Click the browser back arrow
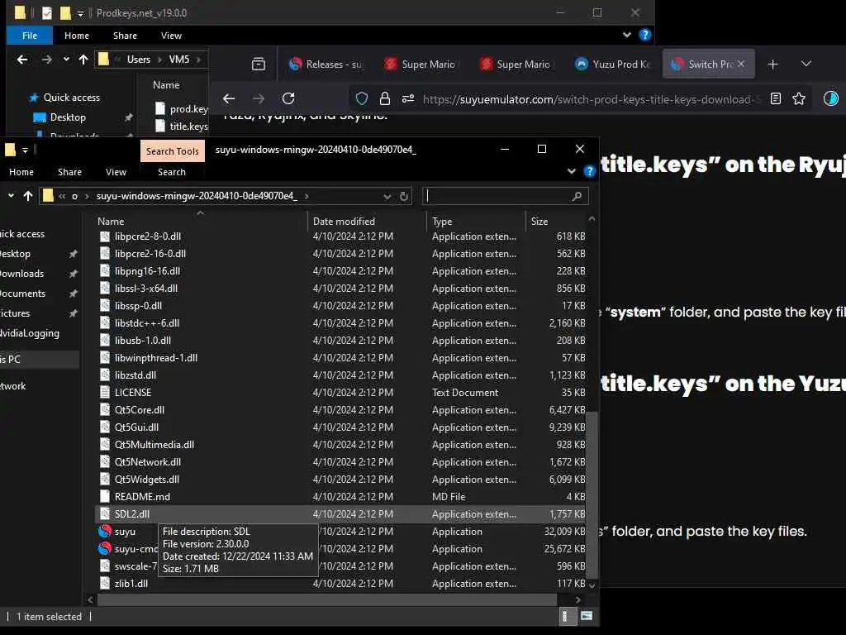 (x=229, y=99)
